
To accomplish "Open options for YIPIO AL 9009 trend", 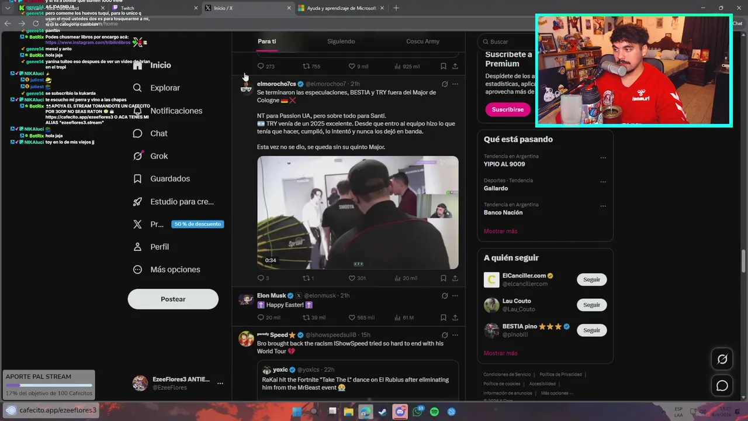I will click(603, 158).
